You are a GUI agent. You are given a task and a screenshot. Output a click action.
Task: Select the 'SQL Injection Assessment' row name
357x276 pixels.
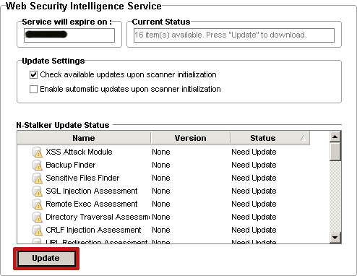click(x=92, y=191)
